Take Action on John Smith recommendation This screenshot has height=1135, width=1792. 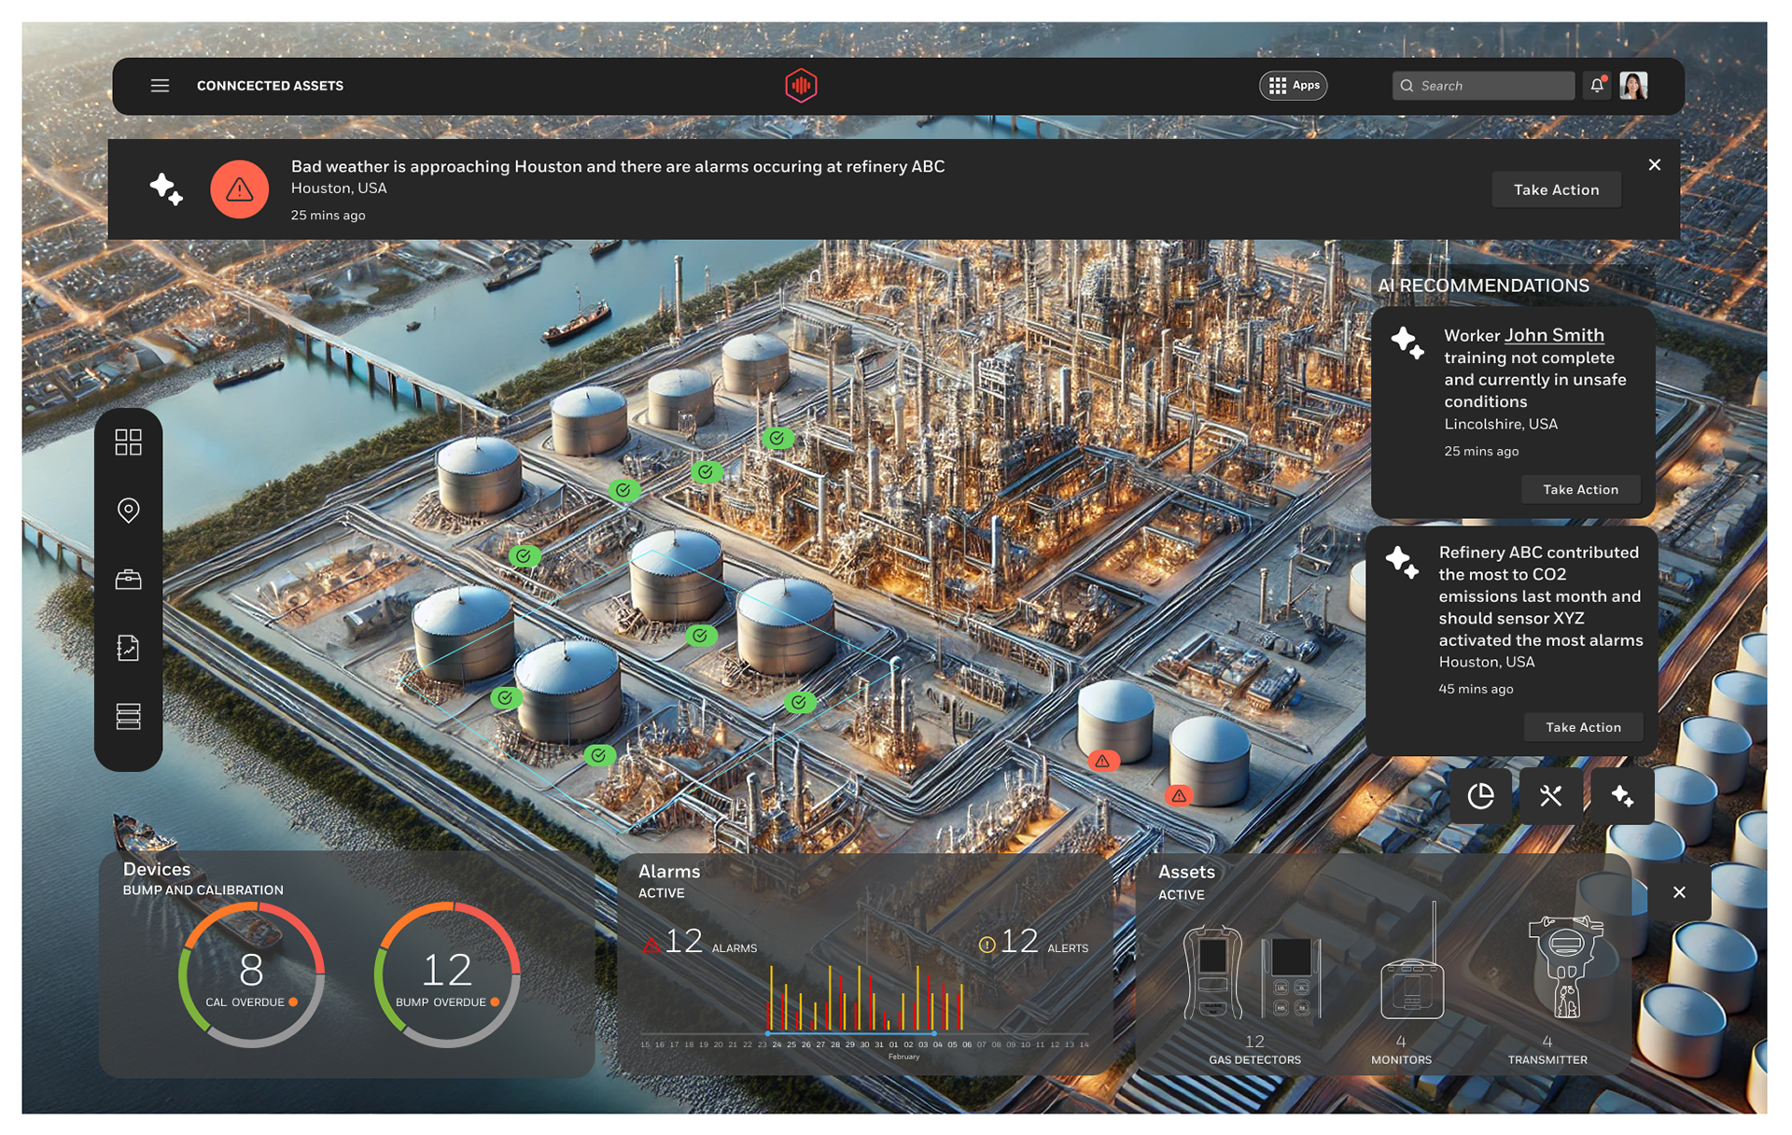(1580, 490)
